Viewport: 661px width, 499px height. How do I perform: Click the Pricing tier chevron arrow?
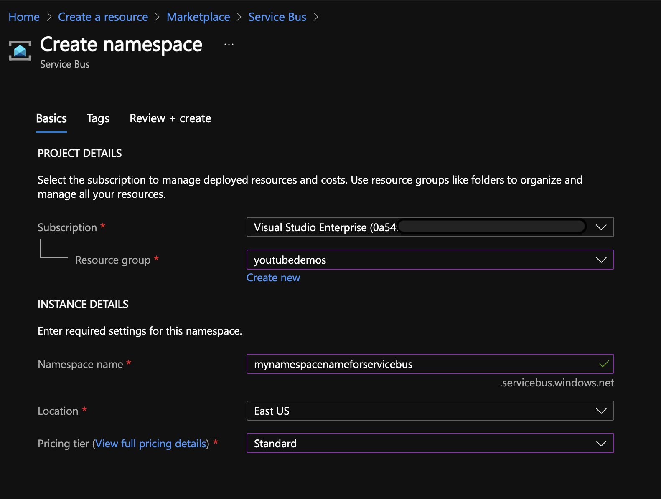[601, 444]
